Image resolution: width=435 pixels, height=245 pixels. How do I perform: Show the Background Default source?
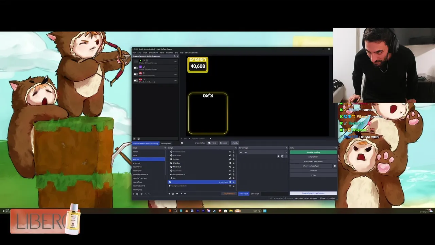pos(230,186)
